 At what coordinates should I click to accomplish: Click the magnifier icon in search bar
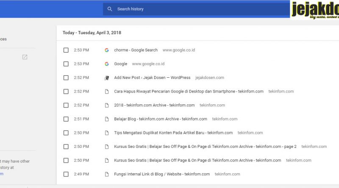110,9
